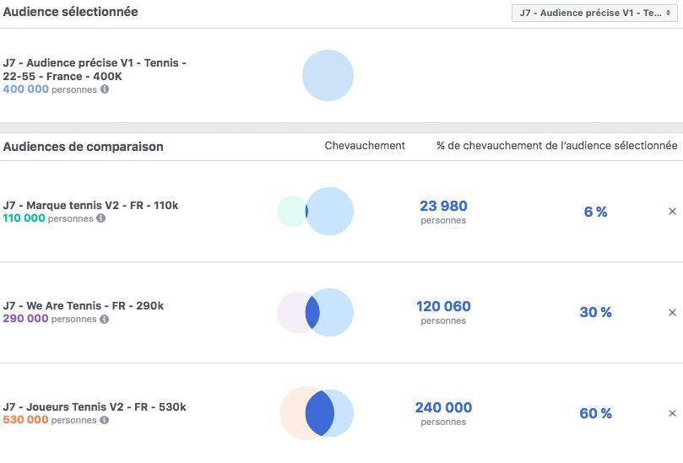The height and width of the screenshot is (463, 683).
Task: Select the J7 - Joueurs Tennis V2 audience name
Action: click(95, 406)
